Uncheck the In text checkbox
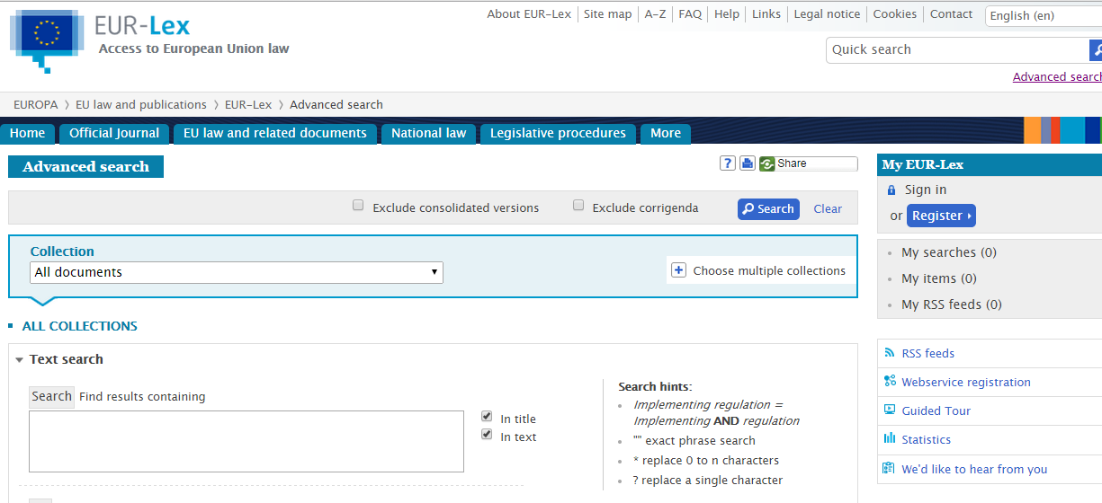Screen dimensions: 1102x503 [x=487, y=435]
